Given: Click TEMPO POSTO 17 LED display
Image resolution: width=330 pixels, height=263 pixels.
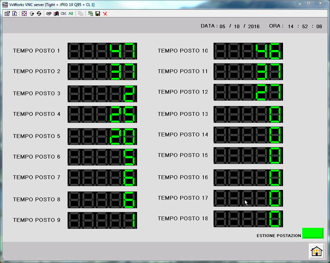Looking at the screenshot, I should pos(248,198).
